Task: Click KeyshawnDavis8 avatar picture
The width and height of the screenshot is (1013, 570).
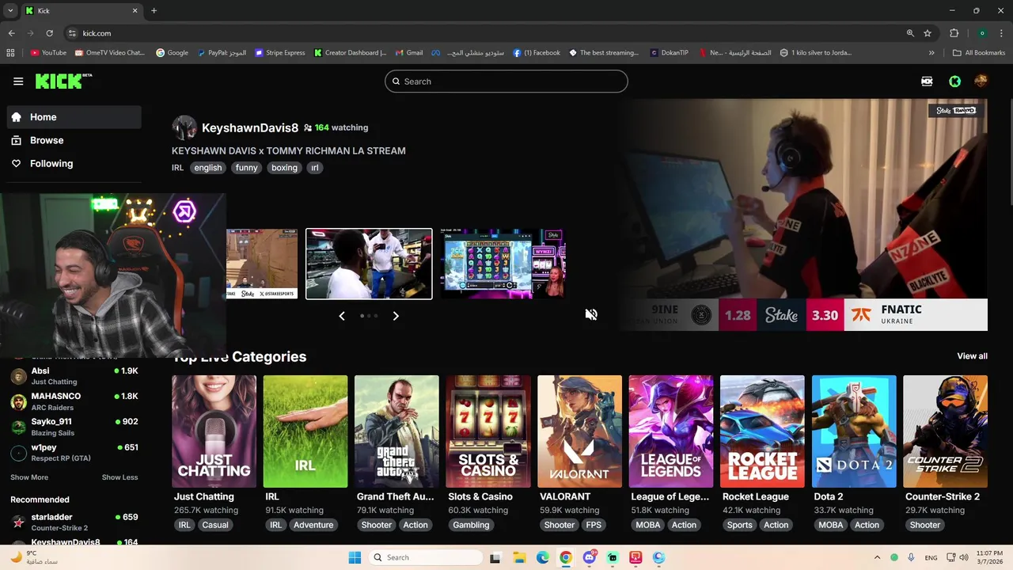Action: pyautogui.click(x=184, y=127)
